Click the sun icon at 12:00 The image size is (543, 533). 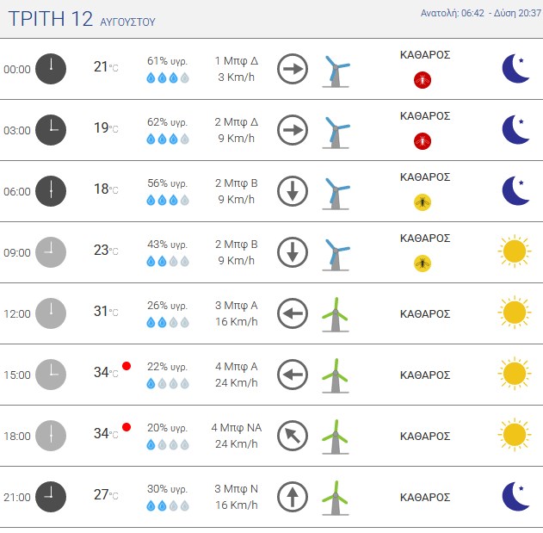click(x=515, y=313)
